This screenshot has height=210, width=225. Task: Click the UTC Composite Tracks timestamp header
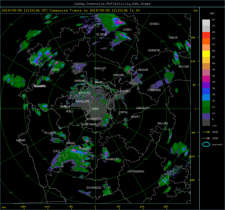[x=70, y=10]
